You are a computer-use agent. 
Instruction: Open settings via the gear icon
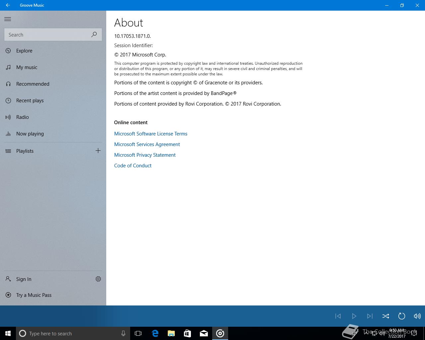coord(98,279)
